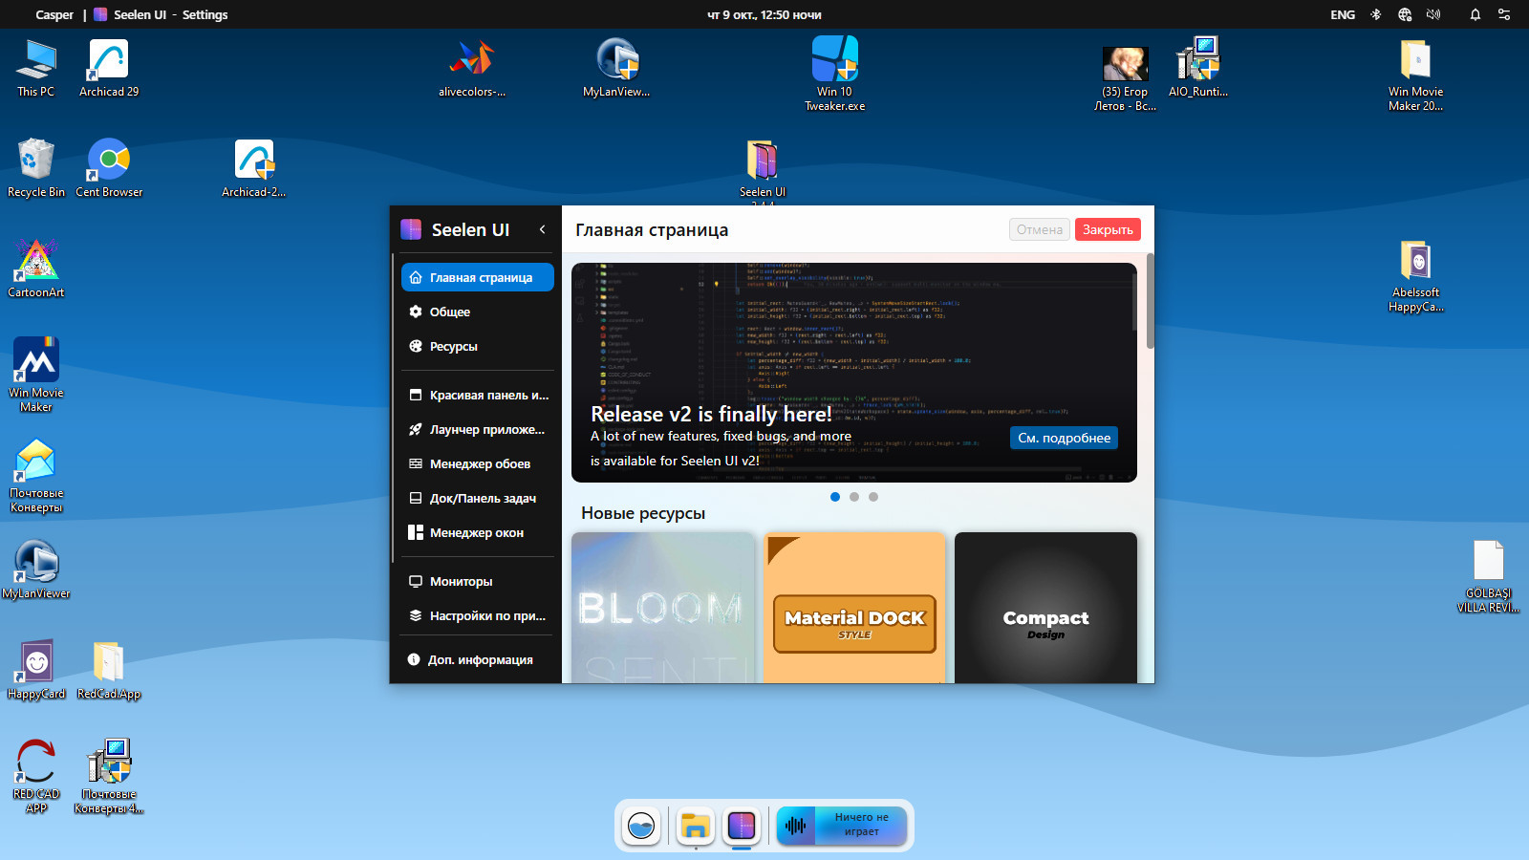Select the Win 10 Tweaker.exe icon
This screenshot has height=860, width=1529.
click(835, 74)
